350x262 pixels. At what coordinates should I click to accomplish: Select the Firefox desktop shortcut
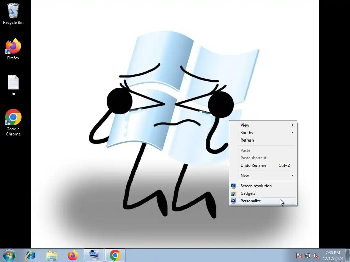coord(13,49)
